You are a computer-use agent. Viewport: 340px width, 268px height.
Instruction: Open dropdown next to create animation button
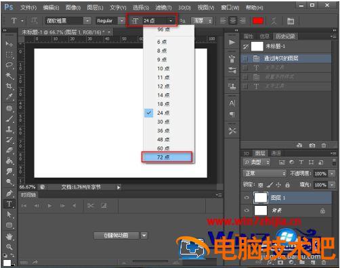coord(144,236)
